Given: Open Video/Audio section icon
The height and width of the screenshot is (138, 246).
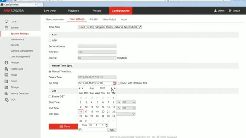Looking at the screenshot, I should coord(7,69).
